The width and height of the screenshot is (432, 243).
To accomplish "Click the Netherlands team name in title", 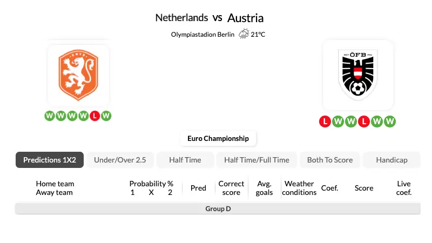I will [x=181, y=18].
